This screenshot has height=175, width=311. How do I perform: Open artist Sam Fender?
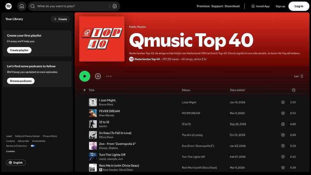tap(110, 170)
